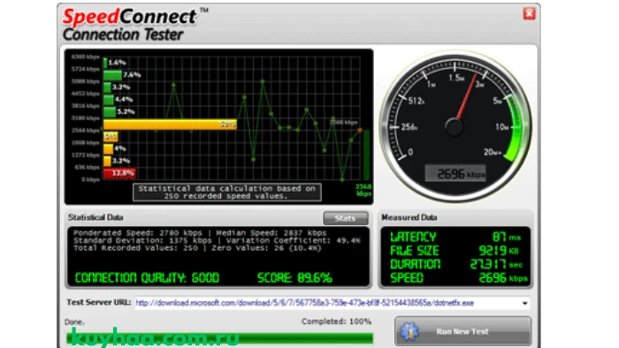Click the 2568 kbps green level label
The image size is (619, 348).
coord(363,190)
